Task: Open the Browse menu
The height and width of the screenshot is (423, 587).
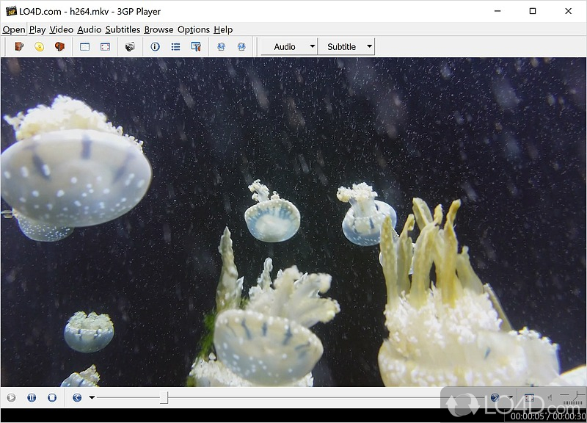Action: [x=158, y=29]
